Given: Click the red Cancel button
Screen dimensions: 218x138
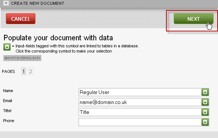Looking at the screenshot, I should (21, 18).
